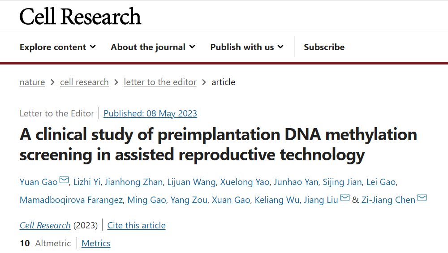Screen dimensions: 448x253
Task: Click email envelope icon beside Yuan Gao
Action: pyautogui.click(x=64, y=180)
